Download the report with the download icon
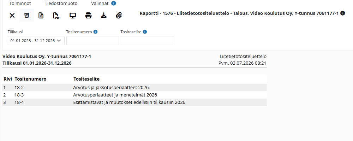The width and height of the screenshot is (353, 141). 103,16
